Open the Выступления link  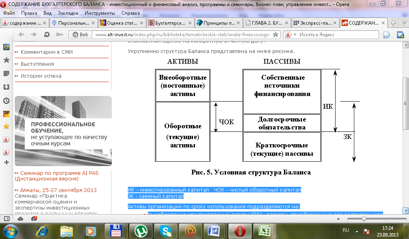click(x=37, y=64)
